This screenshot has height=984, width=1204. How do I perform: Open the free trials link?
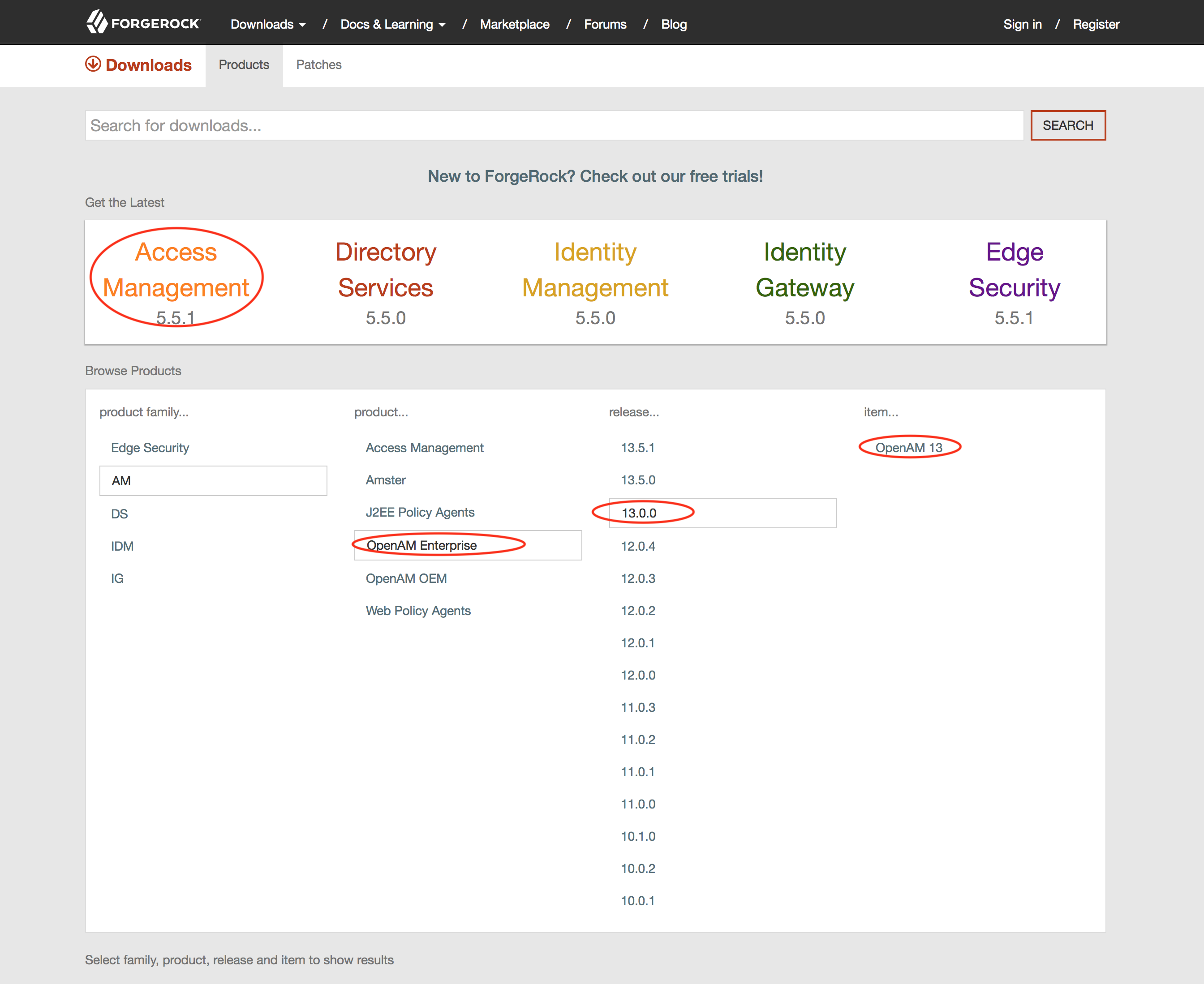(595, 176)
